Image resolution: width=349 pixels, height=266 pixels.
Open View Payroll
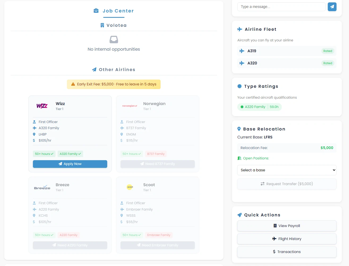tap(287, 226)
